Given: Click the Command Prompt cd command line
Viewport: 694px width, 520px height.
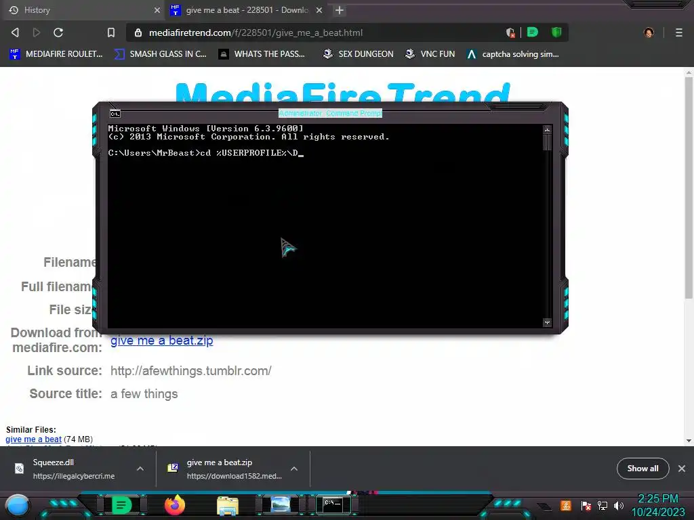Looking at the screenshot, I should 205,153.
